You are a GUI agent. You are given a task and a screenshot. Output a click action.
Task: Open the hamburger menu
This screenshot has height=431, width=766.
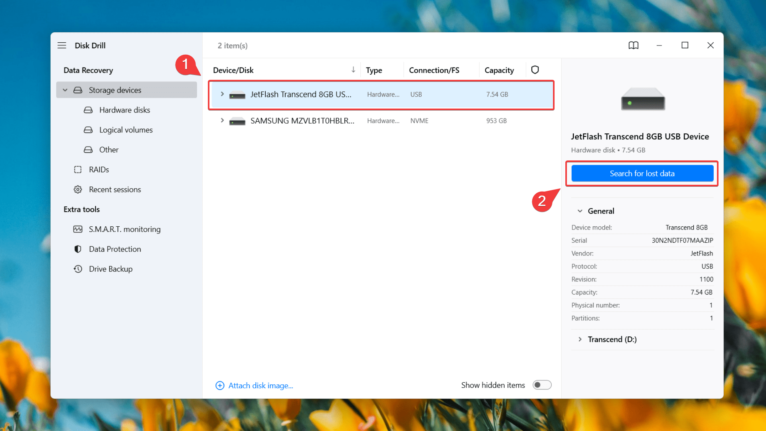(x=61, y=45)
